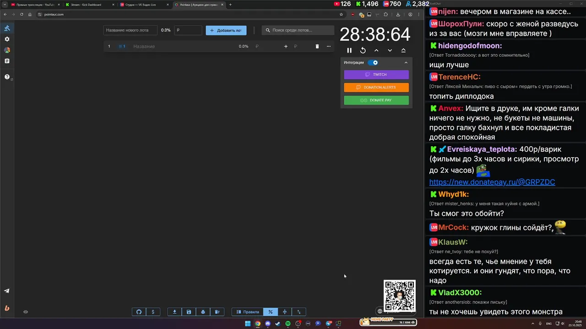The height and width of the screenshot is (329, 586).
Task: Toggle the eye visibility icon at bottom left
Action: pos(26,312)
